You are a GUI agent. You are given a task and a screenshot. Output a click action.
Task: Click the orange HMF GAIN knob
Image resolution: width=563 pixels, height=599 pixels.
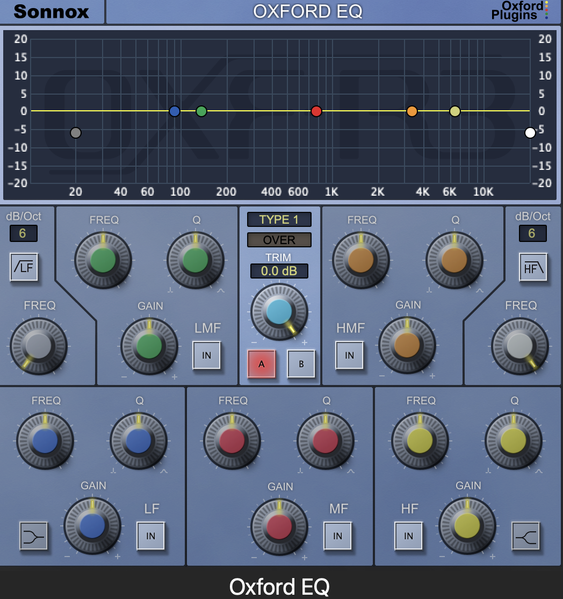click(407, 345)
